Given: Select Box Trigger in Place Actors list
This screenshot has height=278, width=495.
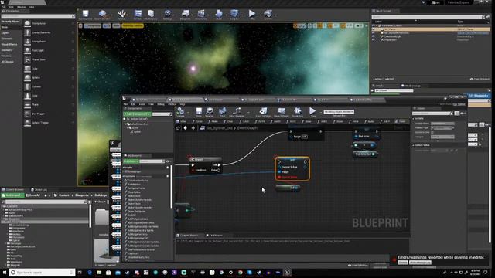Looking at the screenshot, I should point(49,114).
